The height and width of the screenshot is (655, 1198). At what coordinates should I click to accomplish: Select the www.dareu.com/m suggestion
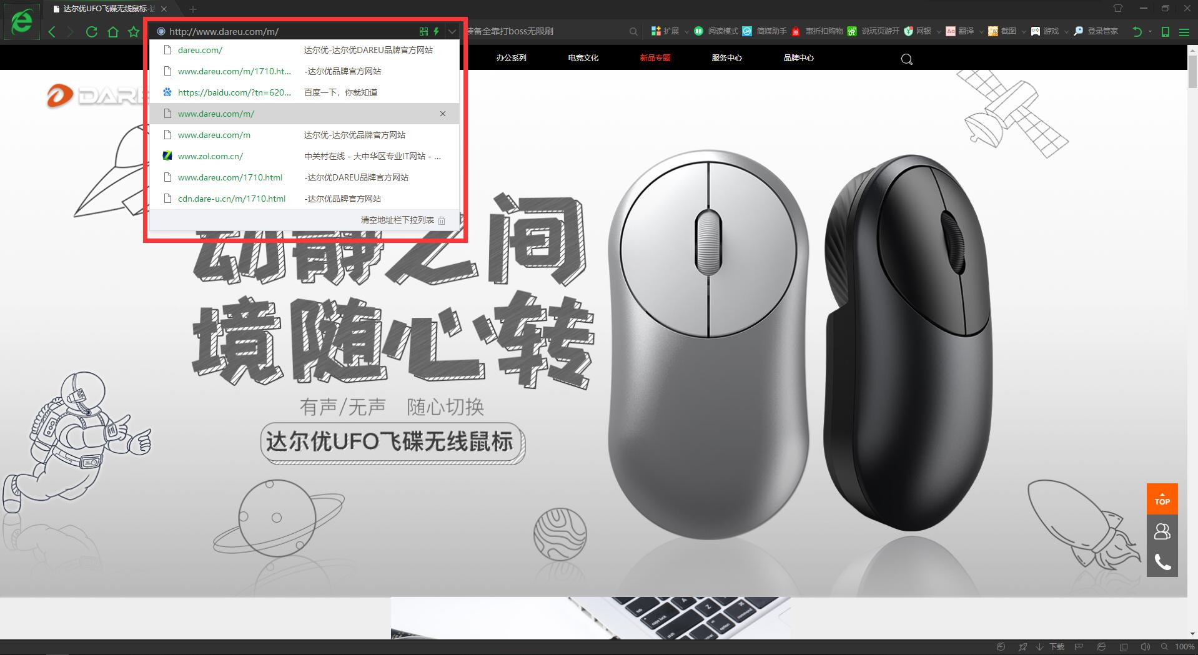click(304, 135)
